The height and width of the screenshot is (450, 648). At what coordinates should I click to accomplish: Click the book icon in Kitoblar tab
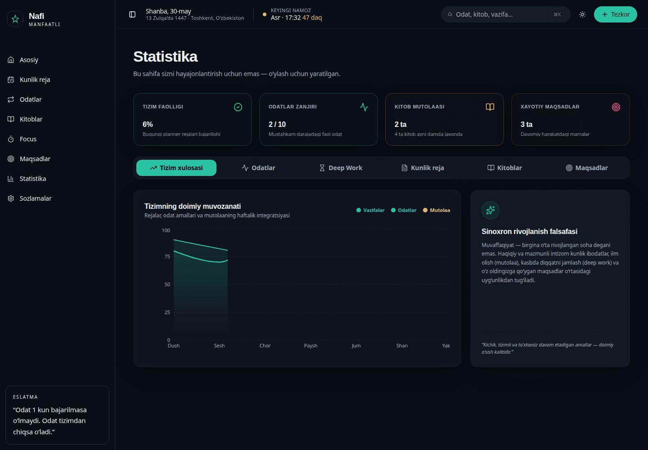point(491,168)
